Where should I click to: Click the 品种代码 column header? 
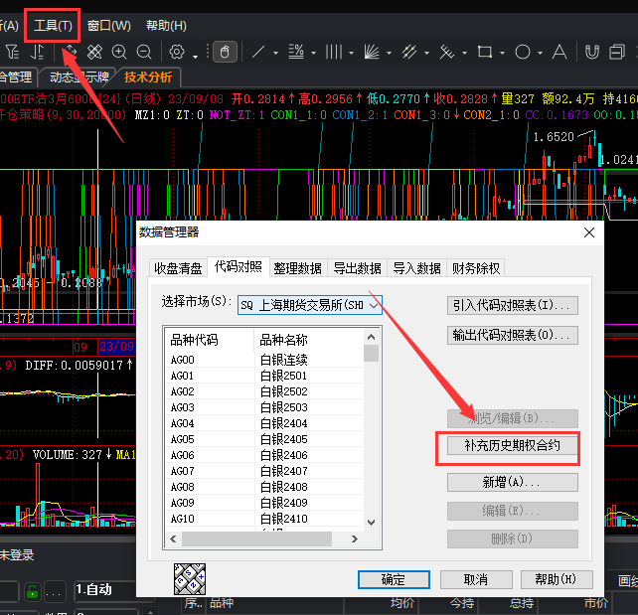[x=210, y=340]
